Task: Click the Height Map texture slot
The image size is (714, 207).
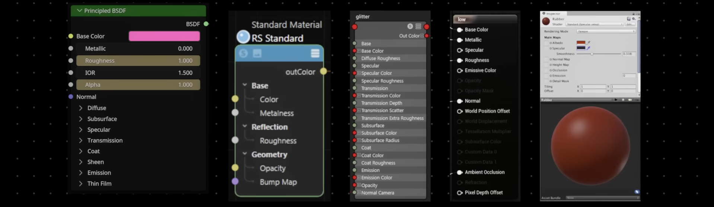Action: (546, 65)
